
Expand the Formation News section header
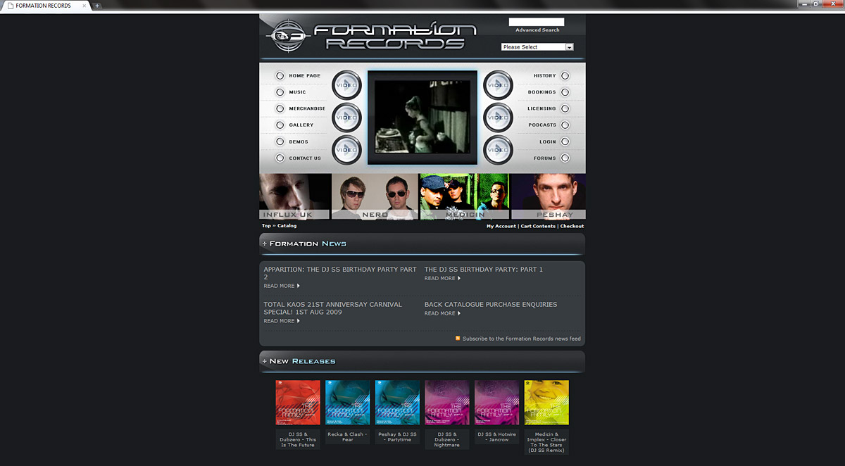point(265,244)
